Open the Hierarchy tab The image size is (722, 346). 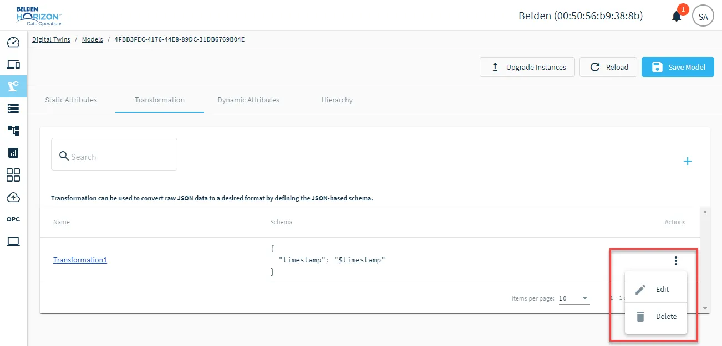click(337, 100)
